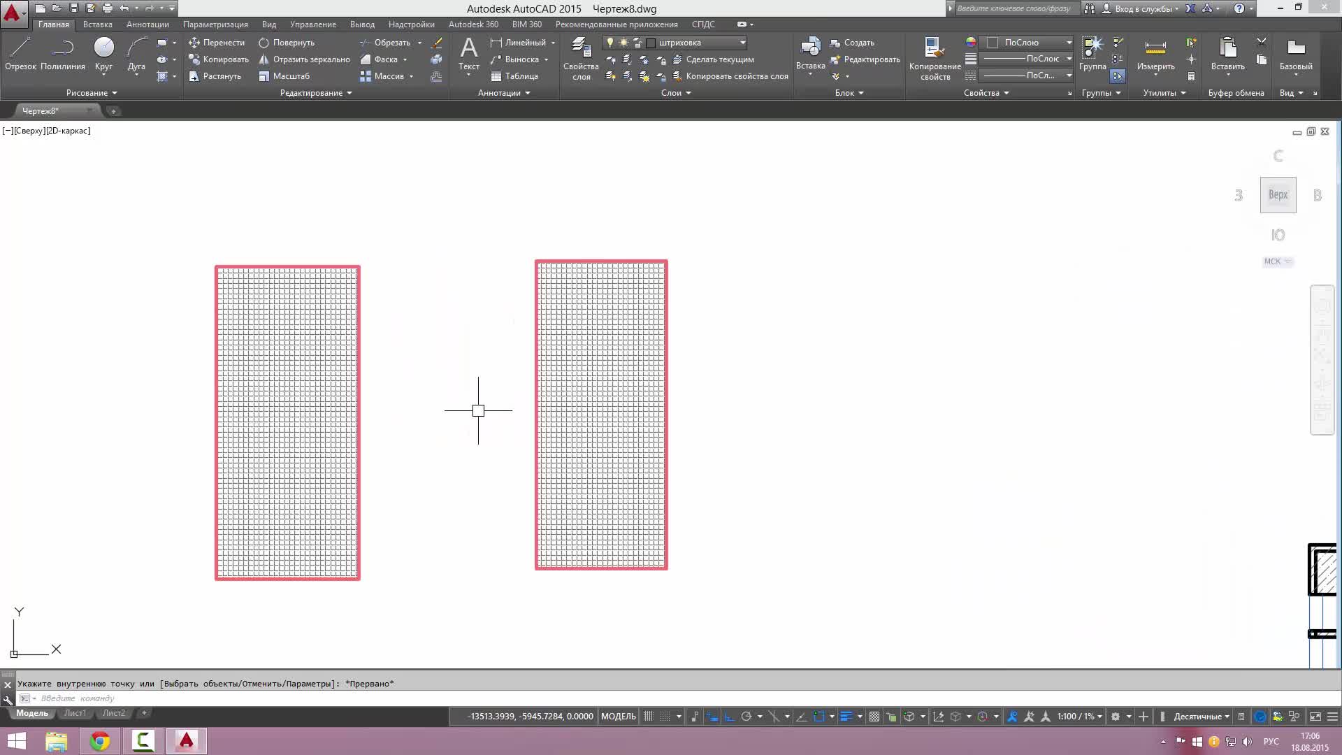Open the Параметризация ribbon tab
1342x755 pixels.
(x=215, y=24)
